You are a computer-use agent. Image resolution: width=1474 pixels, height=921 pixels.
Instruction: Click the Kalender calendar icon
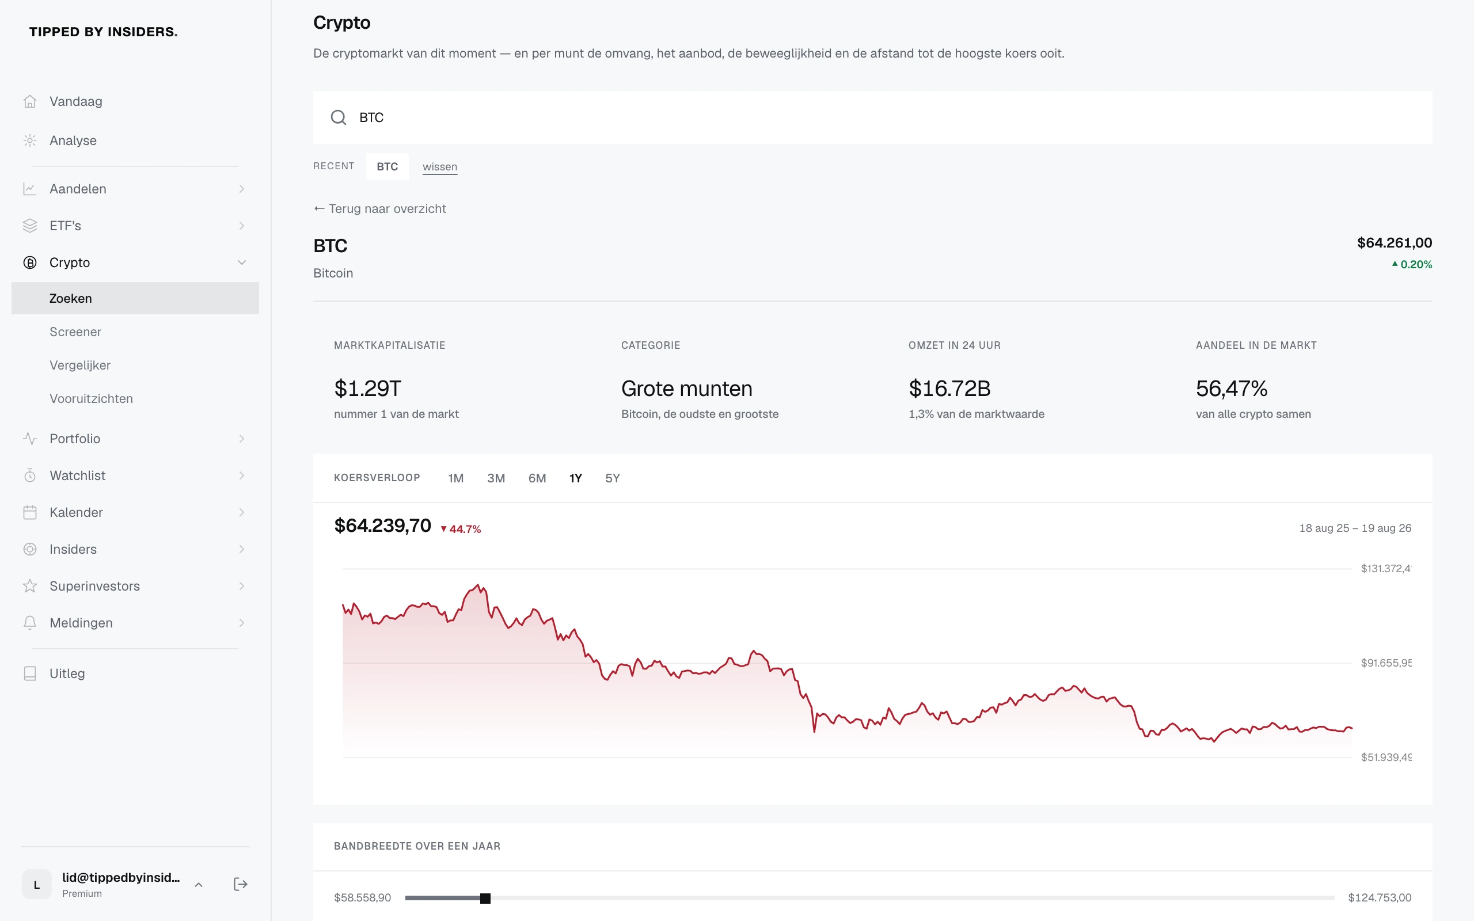pos(30,512)
